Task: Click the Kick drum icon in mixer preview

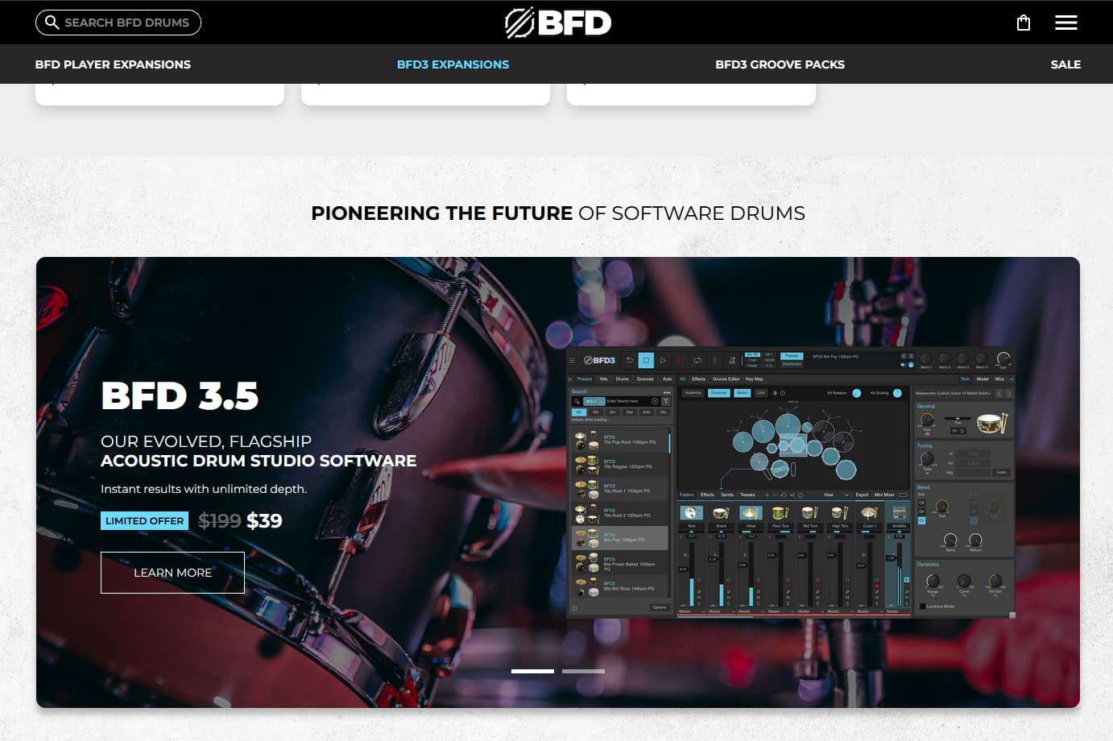Action: (691, 513)
